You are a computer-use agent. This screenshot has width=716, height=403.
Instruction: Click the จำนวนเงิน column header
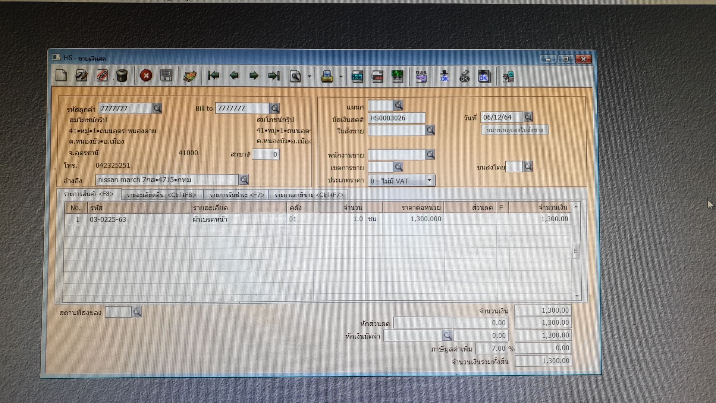(x=540, y=207)
